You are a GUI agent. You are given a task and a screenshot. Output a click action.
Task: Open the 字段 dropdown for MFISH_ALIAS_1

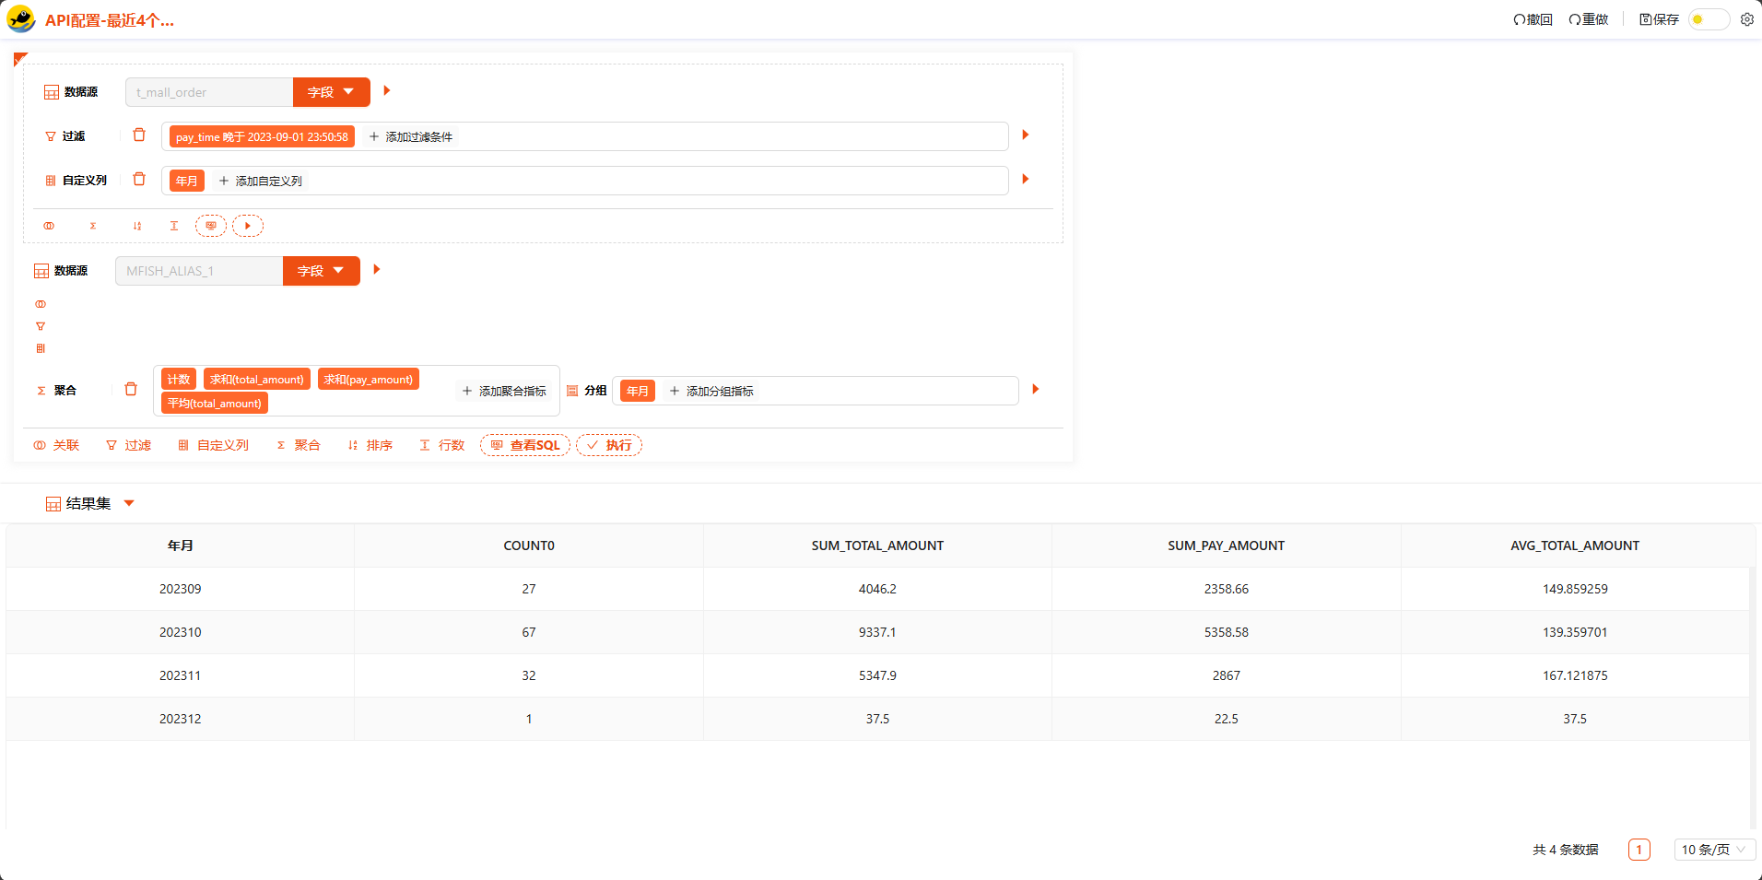(321, 271)
